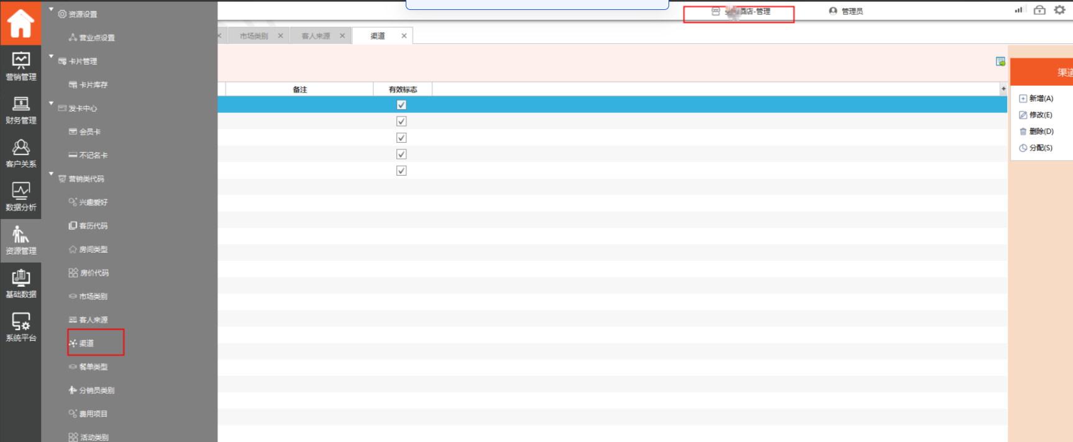Viewport: 1073px width, 442px height.
Task: Open 系统平台 module icon
Action: (21, 327)
